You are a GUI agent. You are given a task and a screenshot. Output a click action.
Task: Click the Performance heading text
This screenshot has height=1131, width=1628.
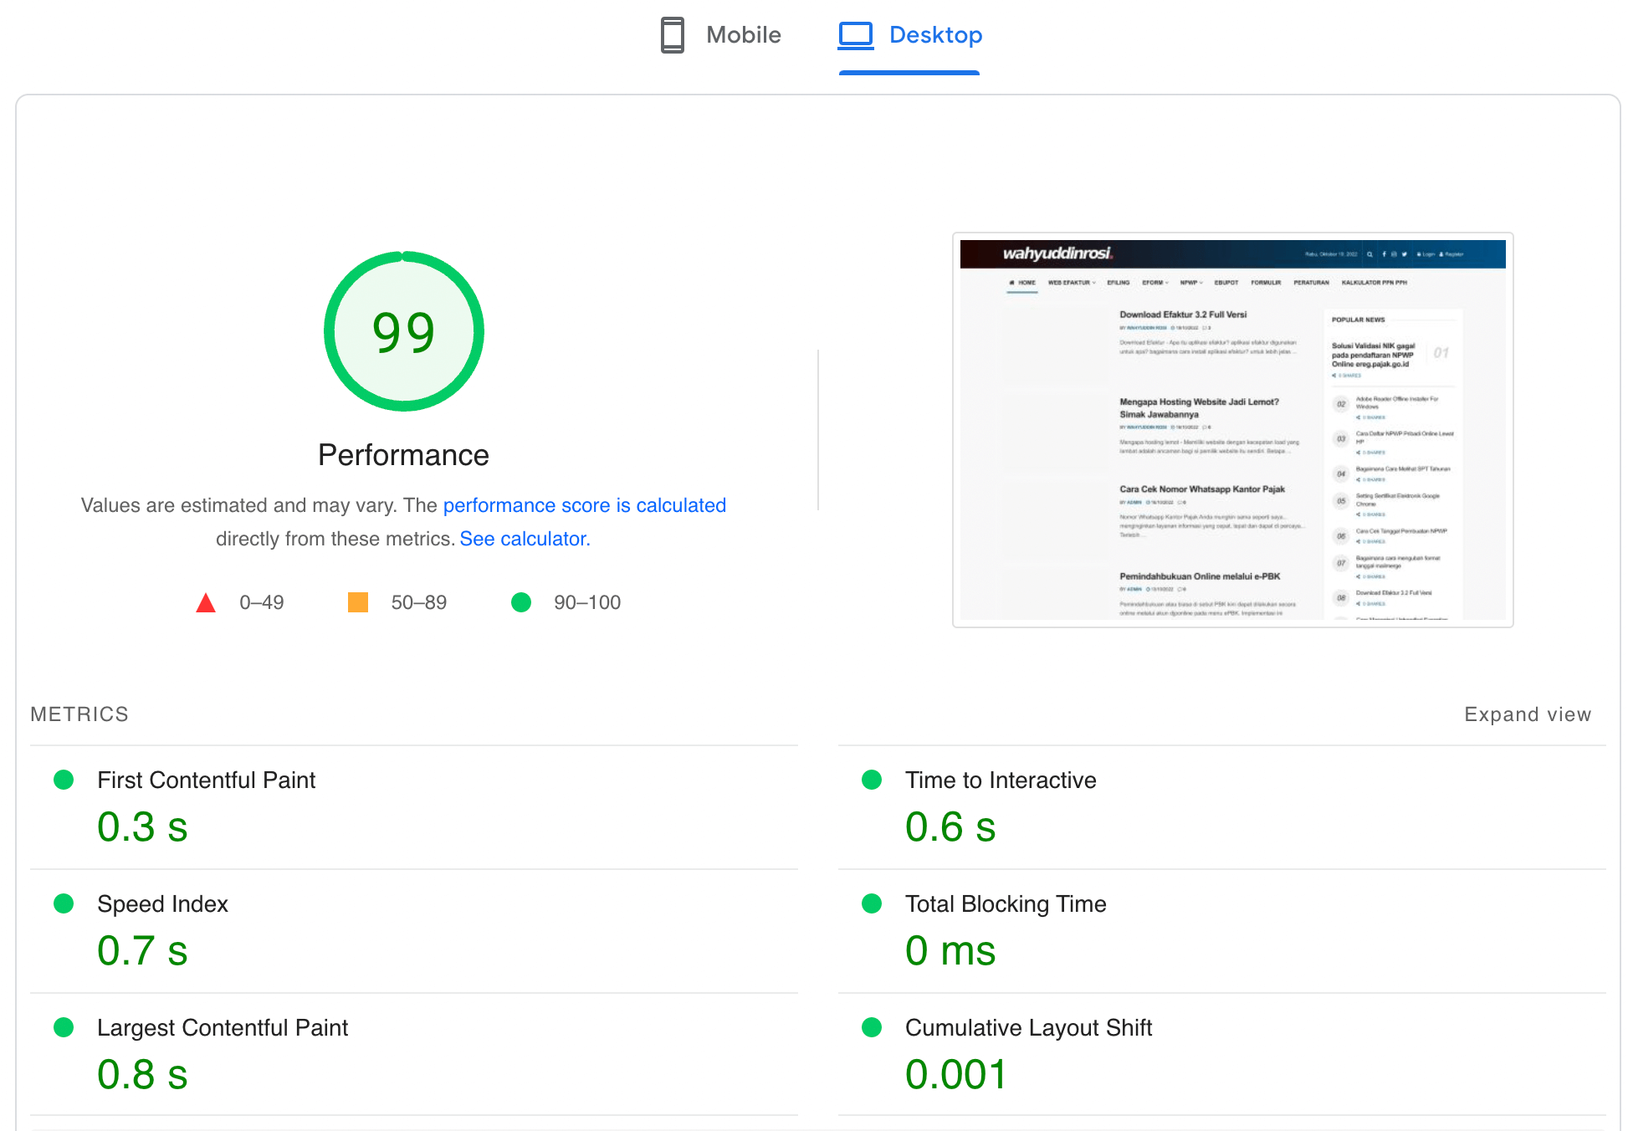click(x=403, y=455)
